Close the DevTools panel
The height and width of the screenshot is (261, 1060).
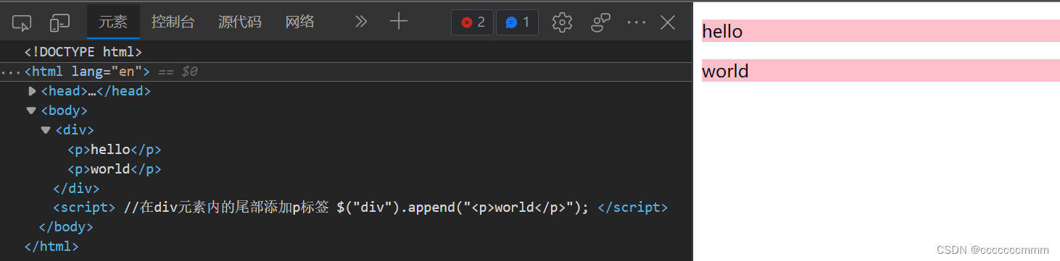pyautogui.click(x=668, y=22)
